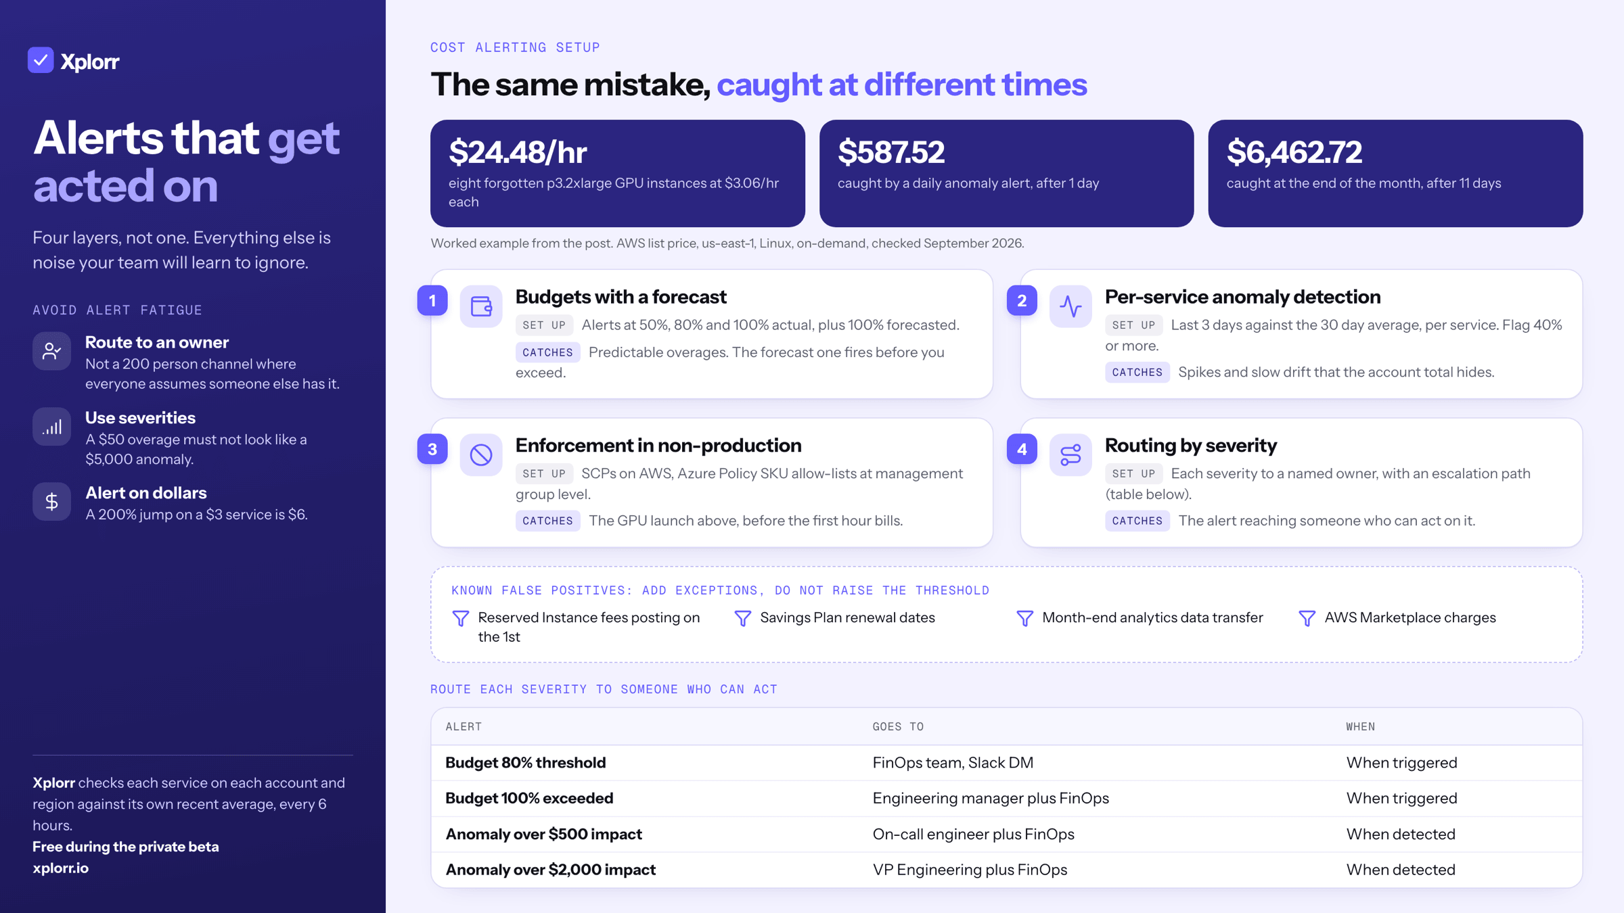Screen dimensions: 1624x913
Task: Click the Alert on dollars heading
Action: [x=146, y=493]
